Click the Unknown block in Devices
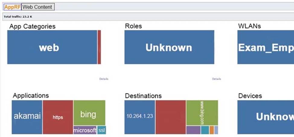The width and height of the screenshot is (294, 137). point(265,117)
